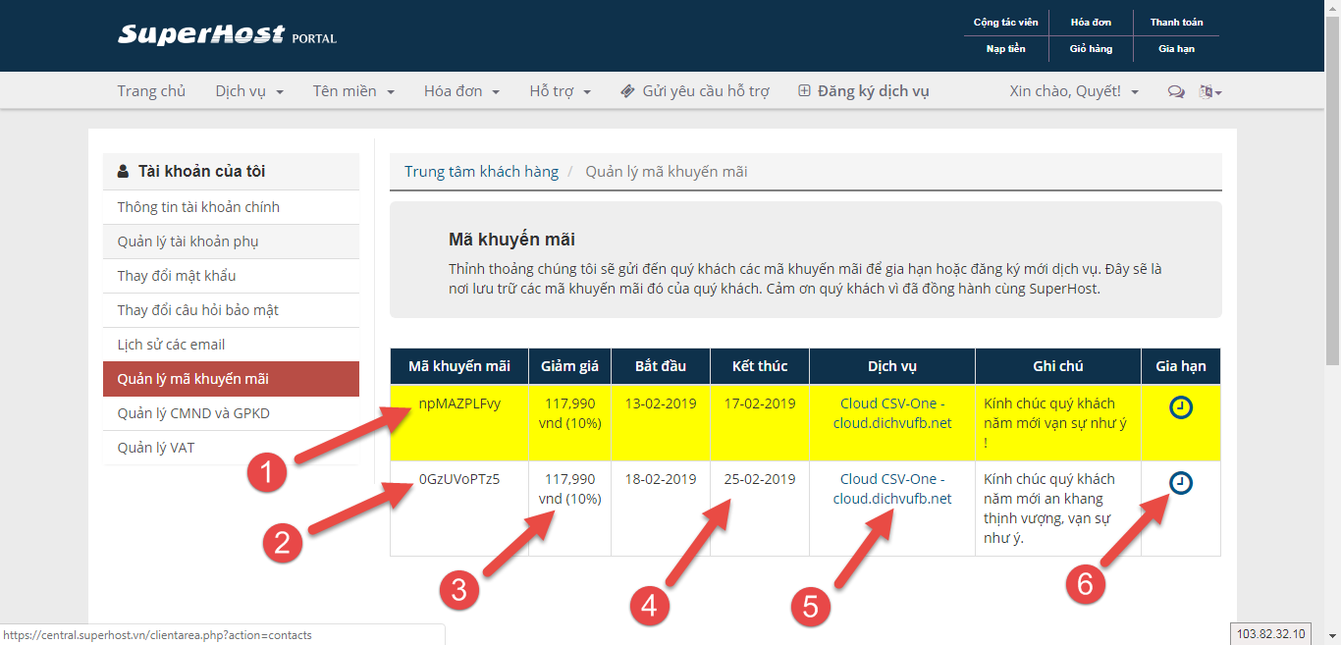Open the Hỗ trợ dropdown menu
1341x645 pixels.
[560, 91]
